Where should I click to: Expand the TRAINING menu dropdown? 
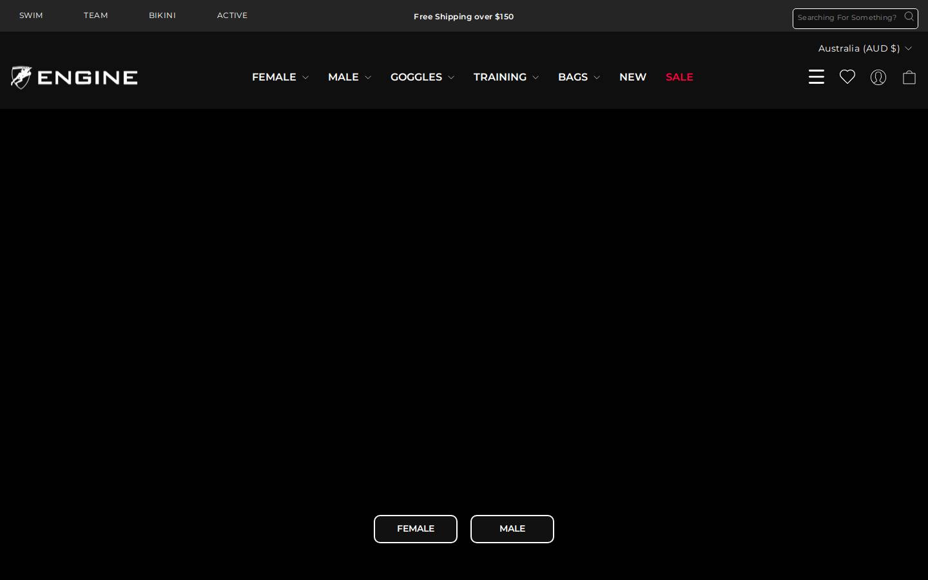[506, 77]
